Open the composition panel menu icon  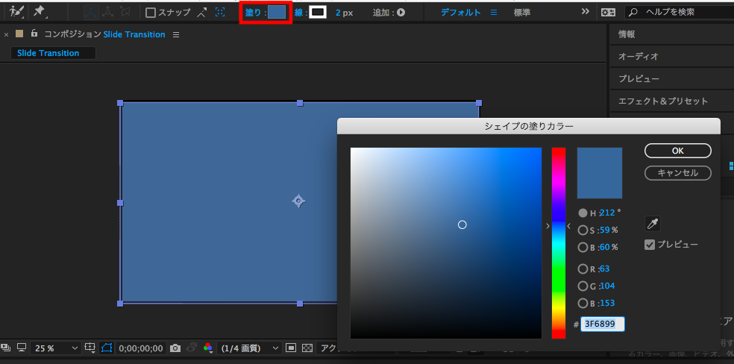click(x=176, y=34)
